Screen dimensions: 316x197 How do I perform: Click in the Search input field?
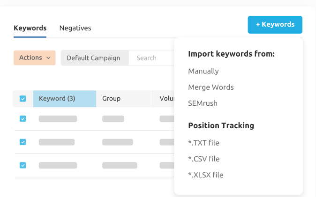150,58
